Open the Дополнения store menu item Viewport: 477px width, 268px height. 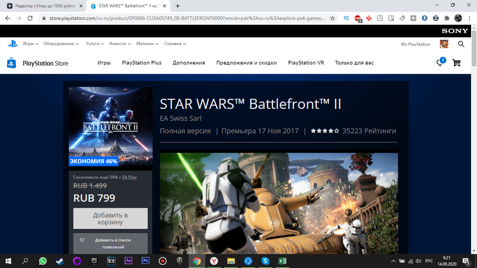189,63
